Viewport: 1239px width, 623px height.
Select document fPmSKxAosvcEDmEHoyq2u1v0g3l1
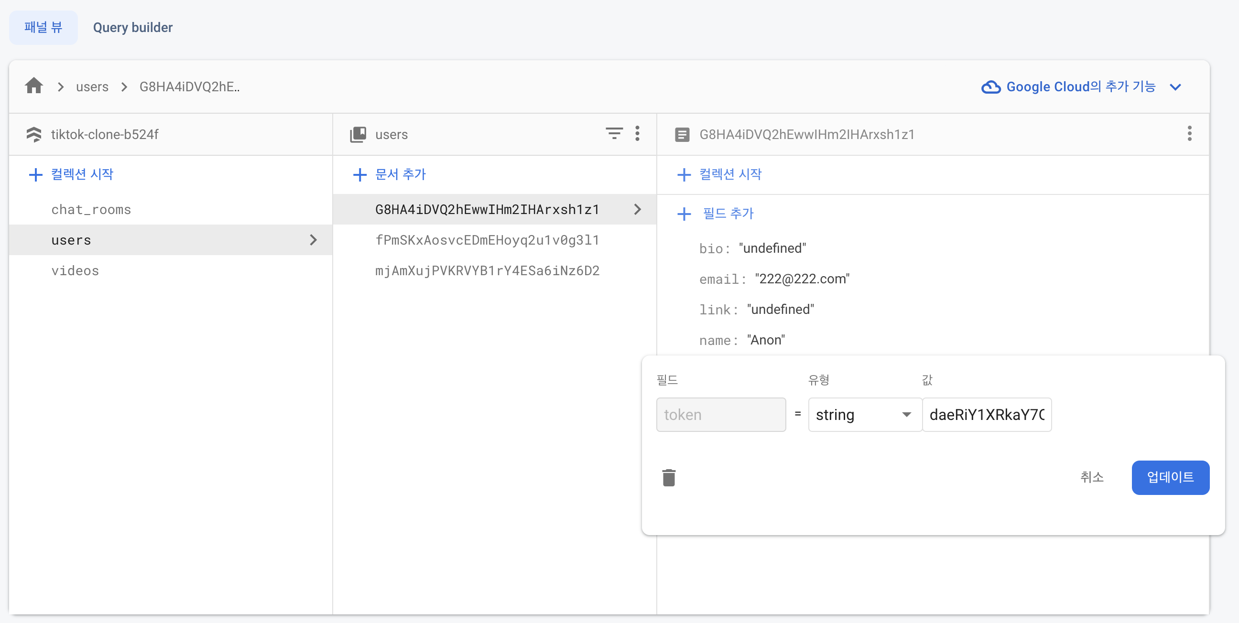[487, 240]
